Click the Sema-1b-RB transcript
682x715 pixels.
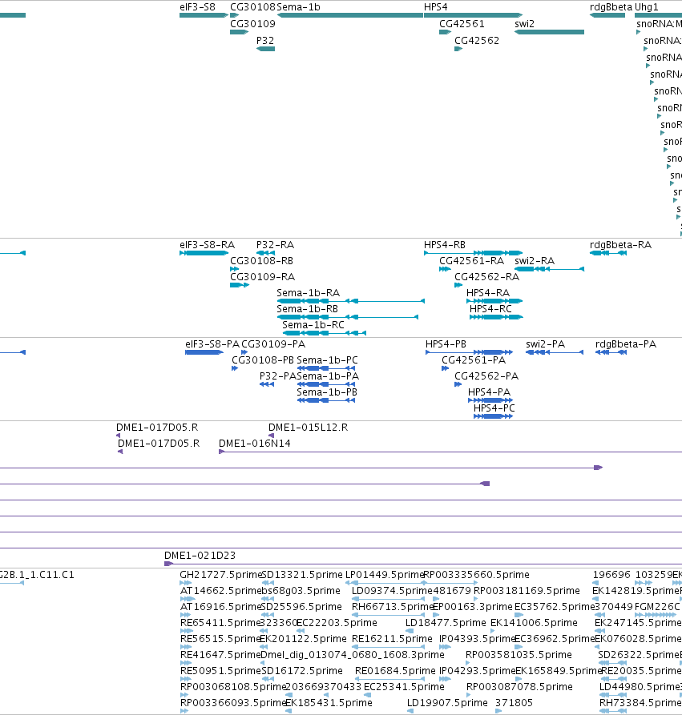pos(347,317)
